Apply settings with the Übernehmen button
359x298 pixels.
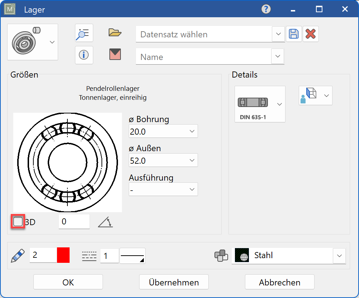tap(174, 282)
